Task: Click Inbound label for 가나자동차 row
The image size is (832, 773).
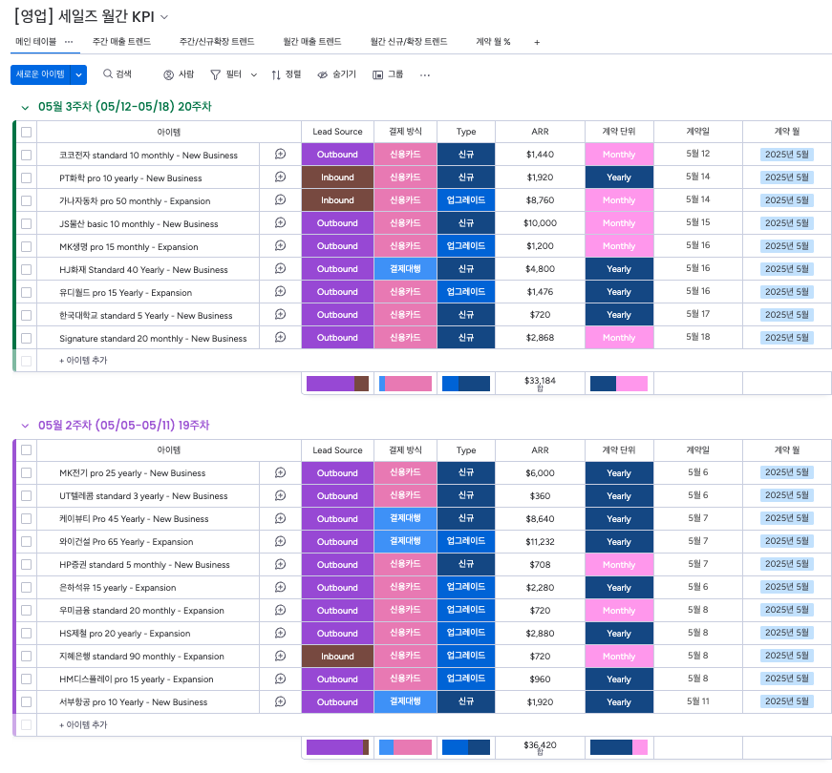Action: pyautogui.click(x=337, y=200)
